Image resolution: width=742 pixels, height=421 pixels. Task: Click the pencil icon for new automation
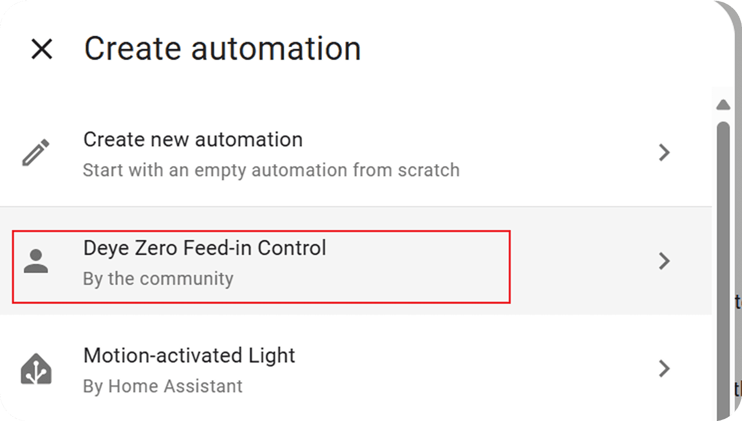click(x=36, y=153)
